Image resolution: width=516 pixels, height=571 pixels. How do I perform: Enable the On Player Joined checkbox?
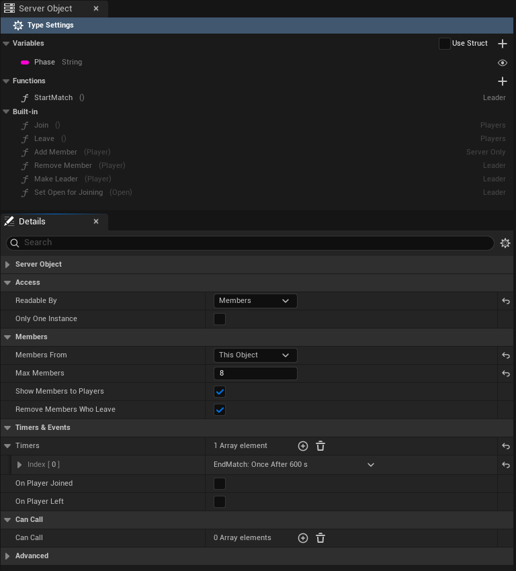coord(220,484)
